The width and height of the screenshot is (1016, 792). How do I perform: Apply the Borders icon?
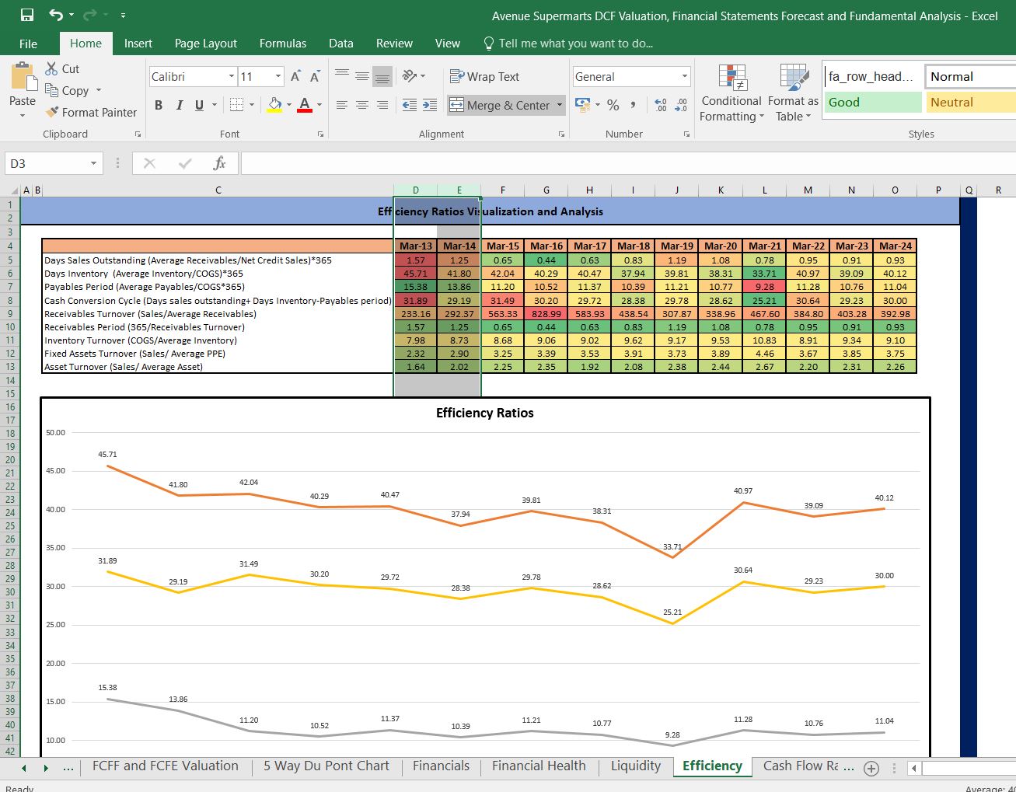click(236, 105)
